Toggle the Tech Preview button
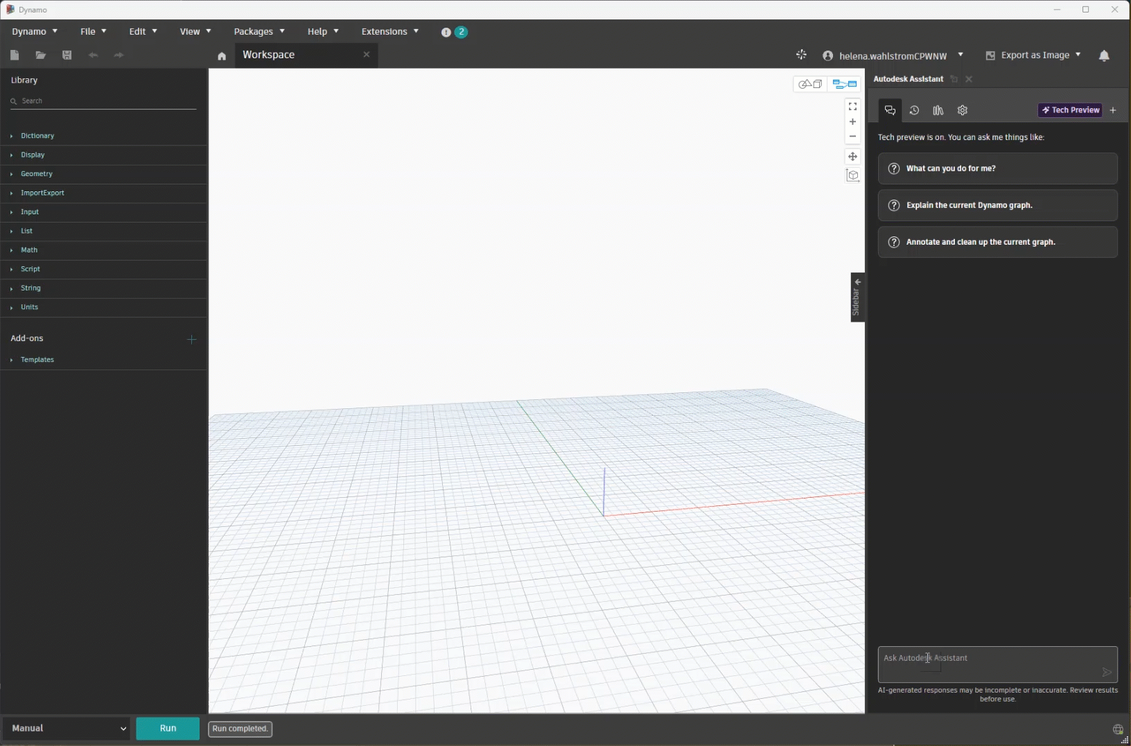This screenshot has width=1131, height=746. click(1071, 110)
